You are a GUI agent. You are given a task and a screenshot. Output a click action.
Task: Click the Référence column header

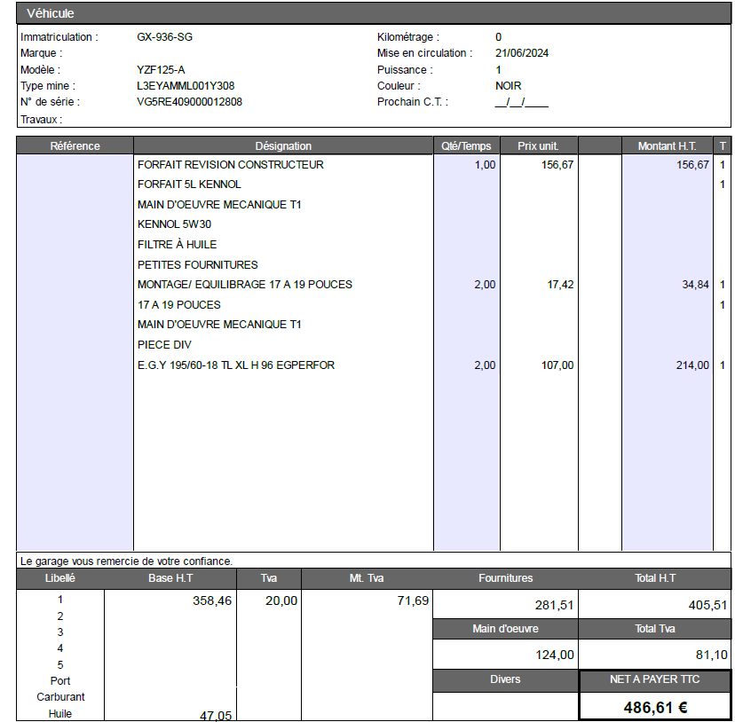tap(75, 145)
